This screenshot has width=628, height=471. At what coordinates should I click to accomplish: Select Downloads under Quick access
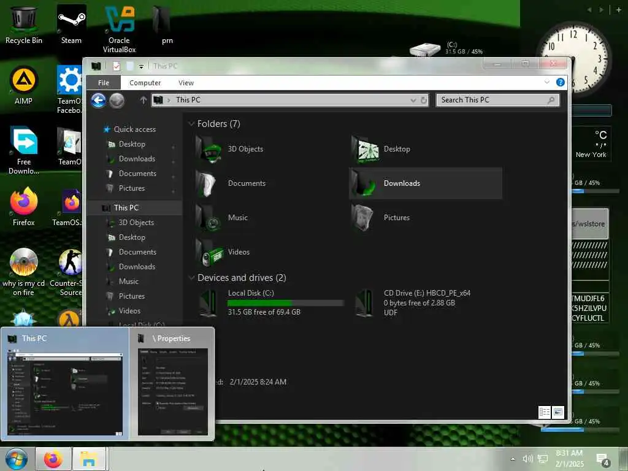[137, 159]
